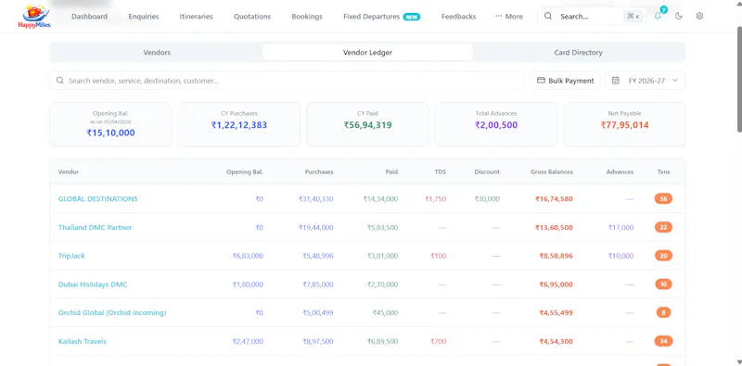Screen dimensions: 742x366
Task: Click the Vendor column header
Action: pyautogui.click(x=69, y=171)
